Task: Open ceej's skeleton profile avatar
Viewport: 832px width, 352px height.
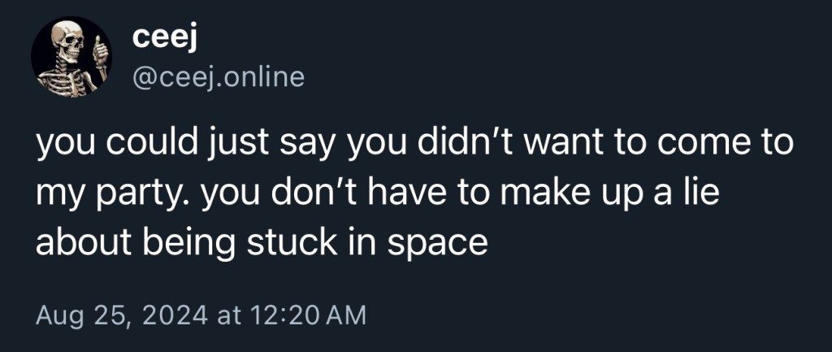Action: (71, 58)
